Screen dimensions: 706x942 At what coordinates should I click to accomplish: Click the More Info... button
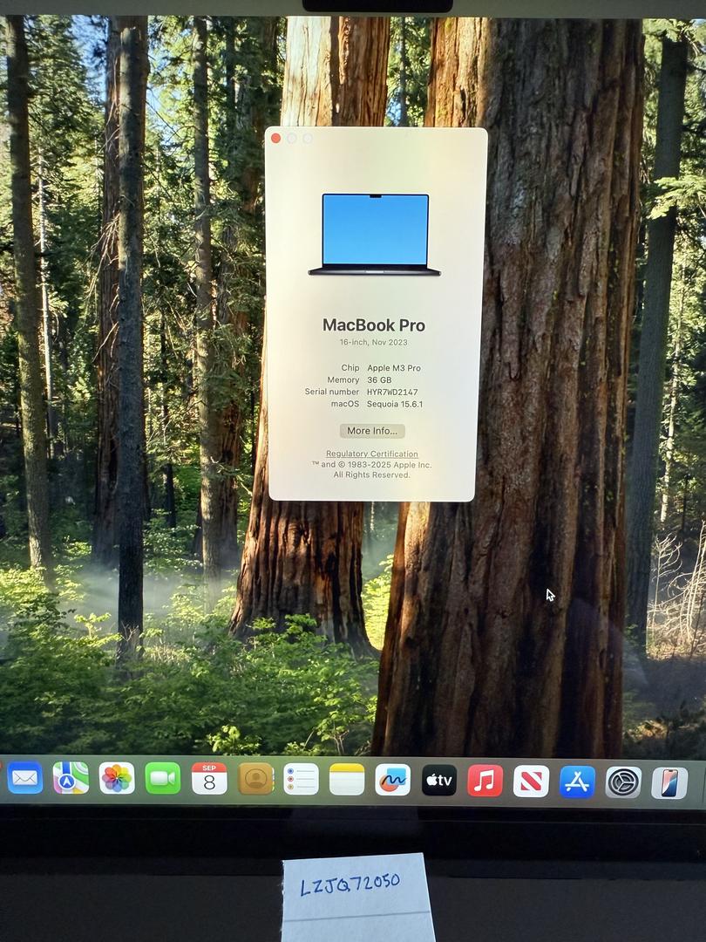click(x=372, y=431)
